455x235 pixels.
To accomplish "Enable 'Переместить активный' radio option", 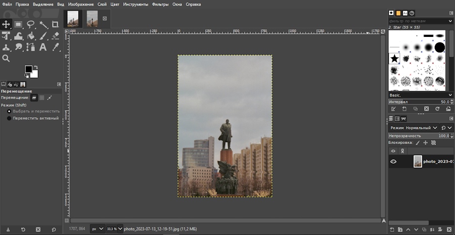I will (x=9, y=118).
